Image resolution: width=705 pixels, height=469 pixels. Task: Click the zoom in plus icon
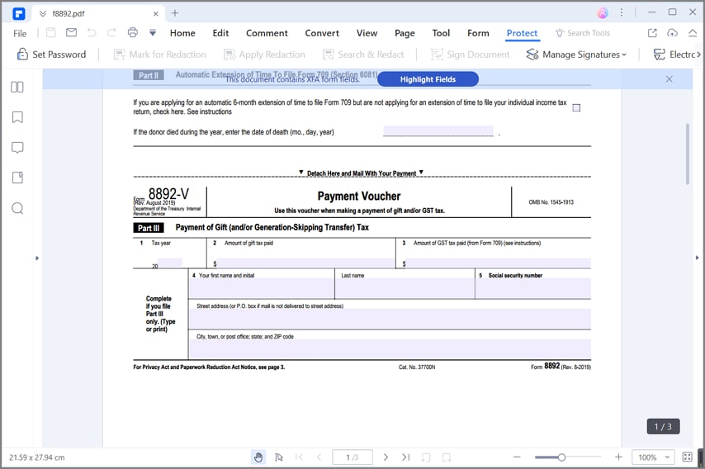(x=618, y=457)
